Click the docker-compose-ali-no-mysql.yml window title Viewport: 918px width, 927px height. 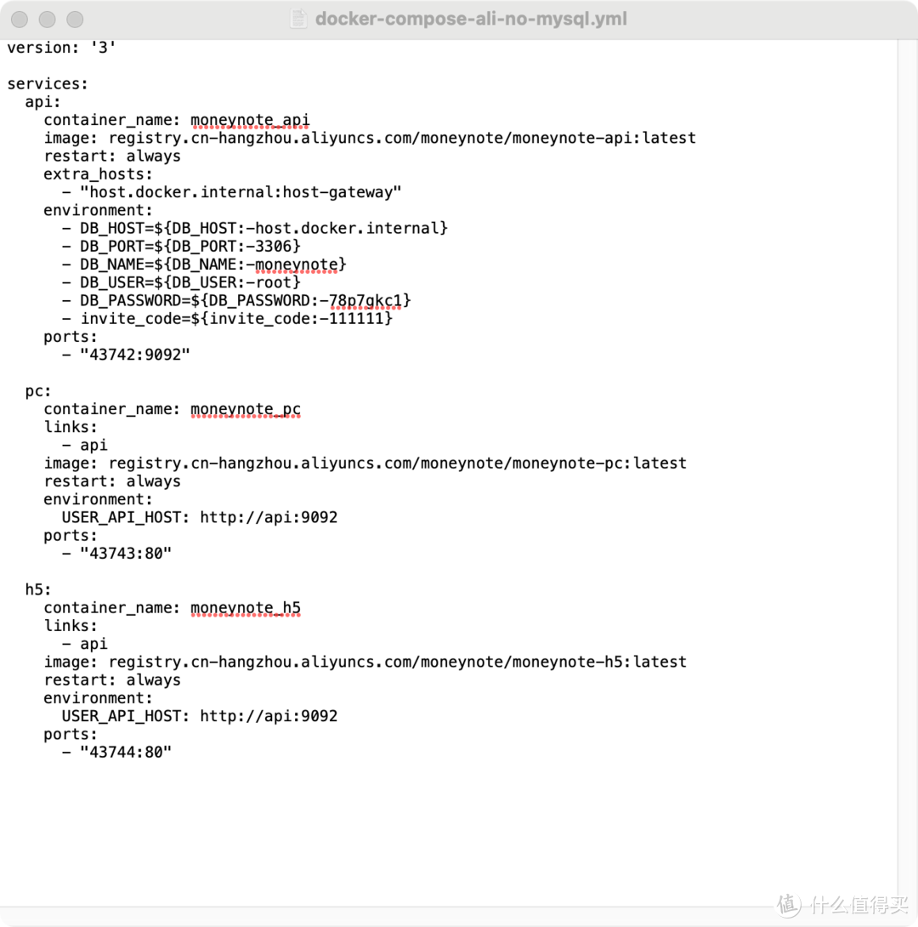pos(471,19)
